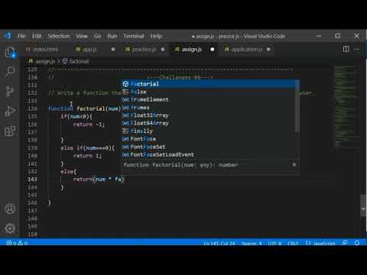Open the Go menu
Screen dimensions: 367x275
tap(97, 36)
